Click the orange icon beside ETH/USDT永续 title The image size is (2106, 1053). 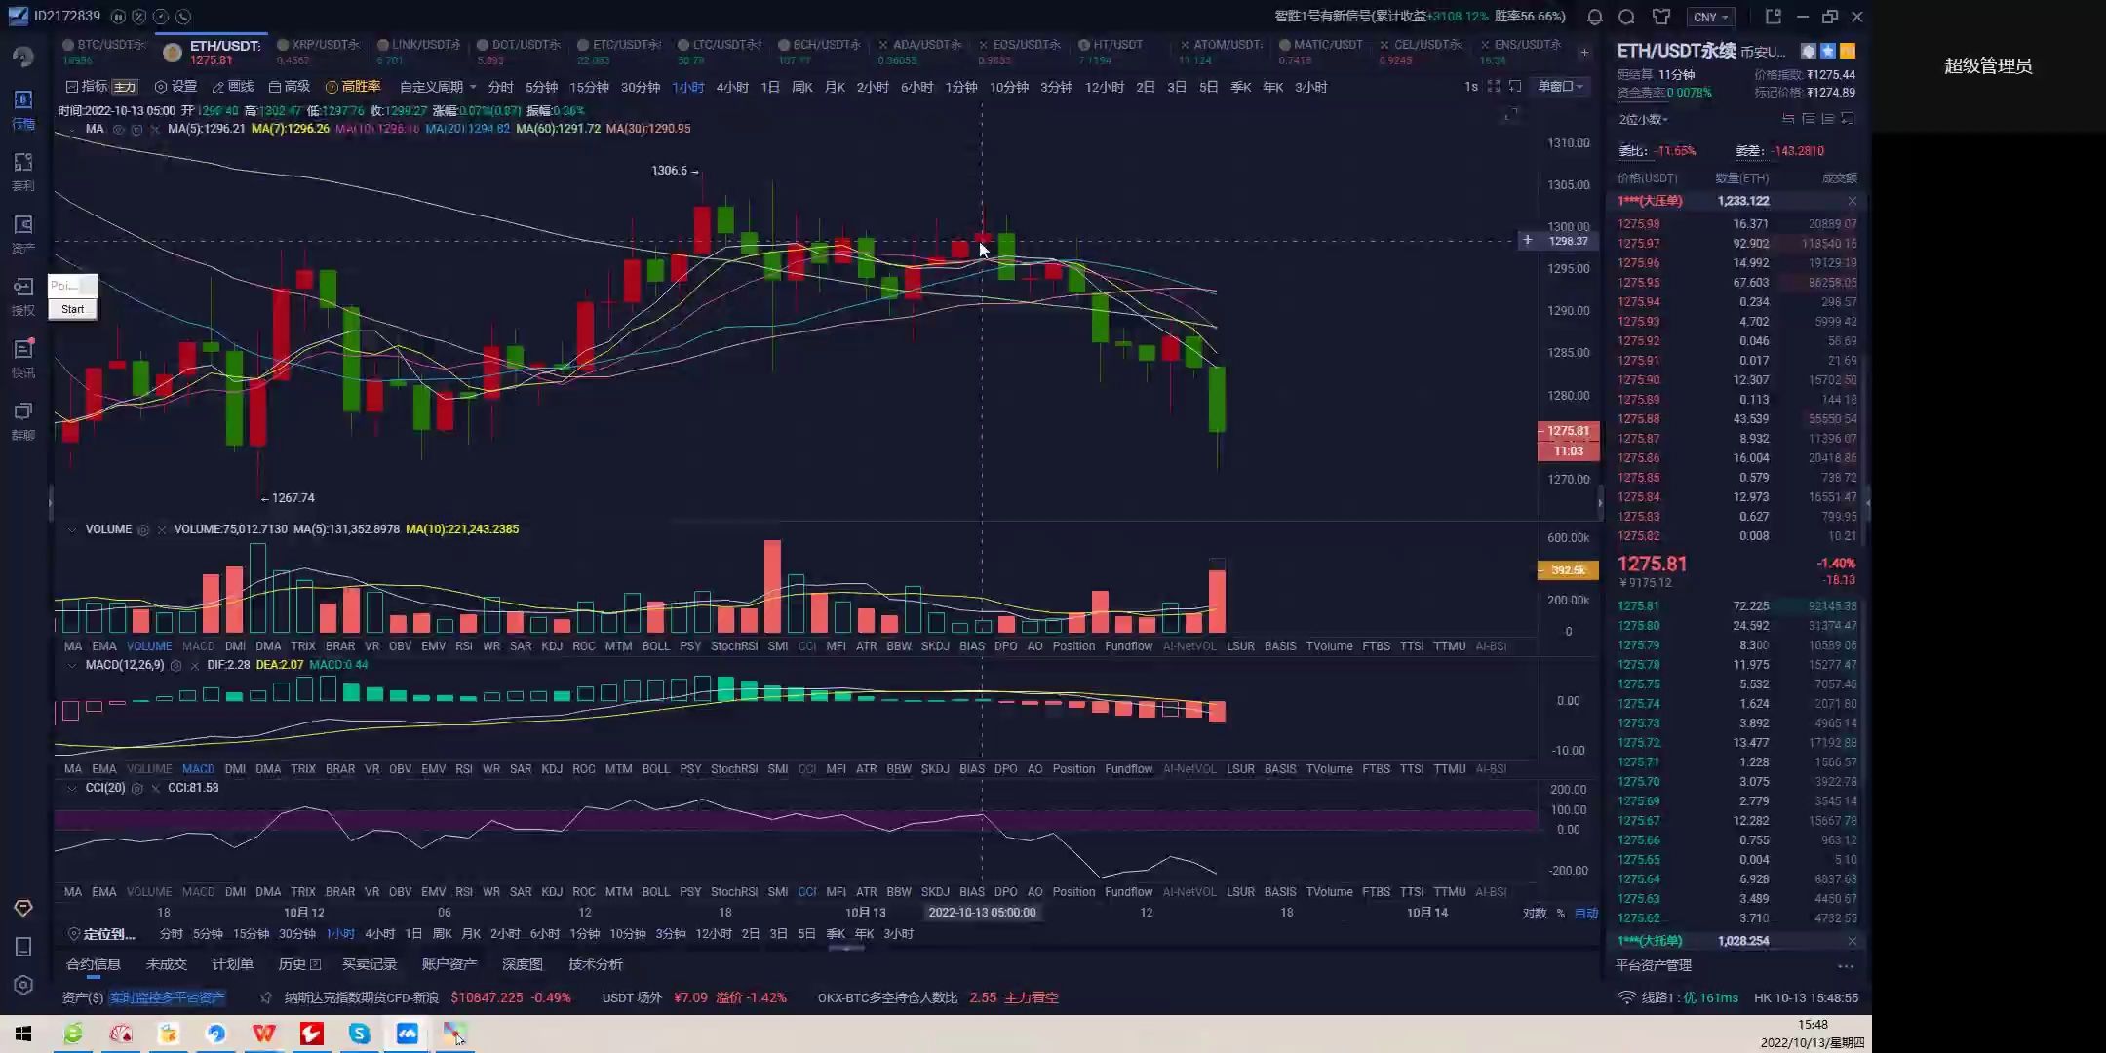point(1848,51)
